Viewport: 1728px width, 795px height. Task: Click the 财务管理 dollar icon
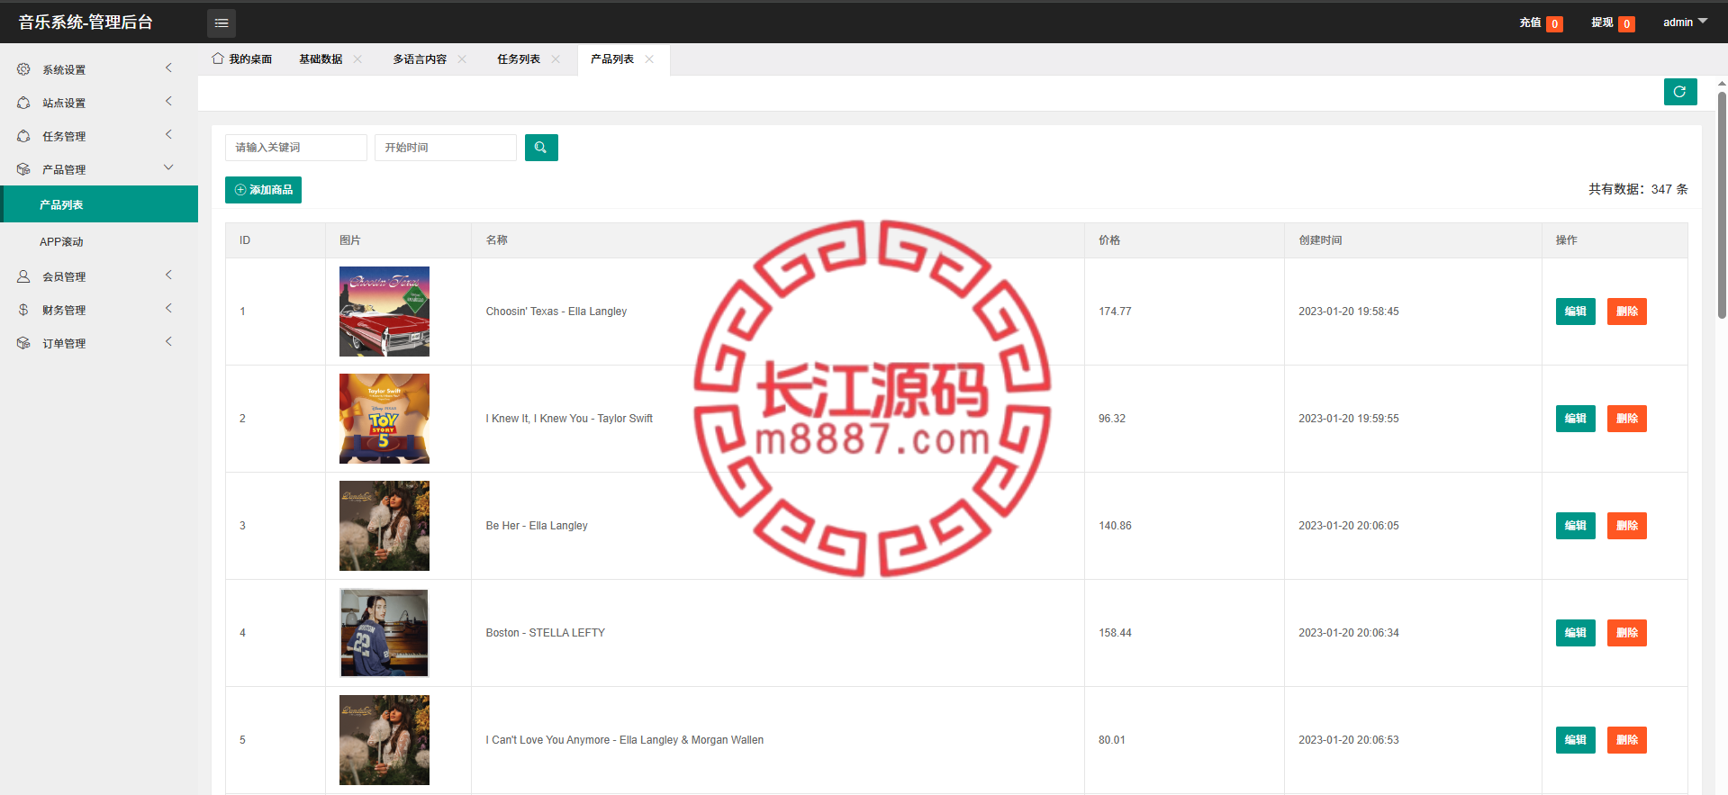23,310
